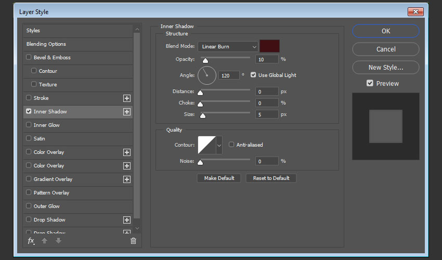Open the fx effects menu icon

(31, 241)
